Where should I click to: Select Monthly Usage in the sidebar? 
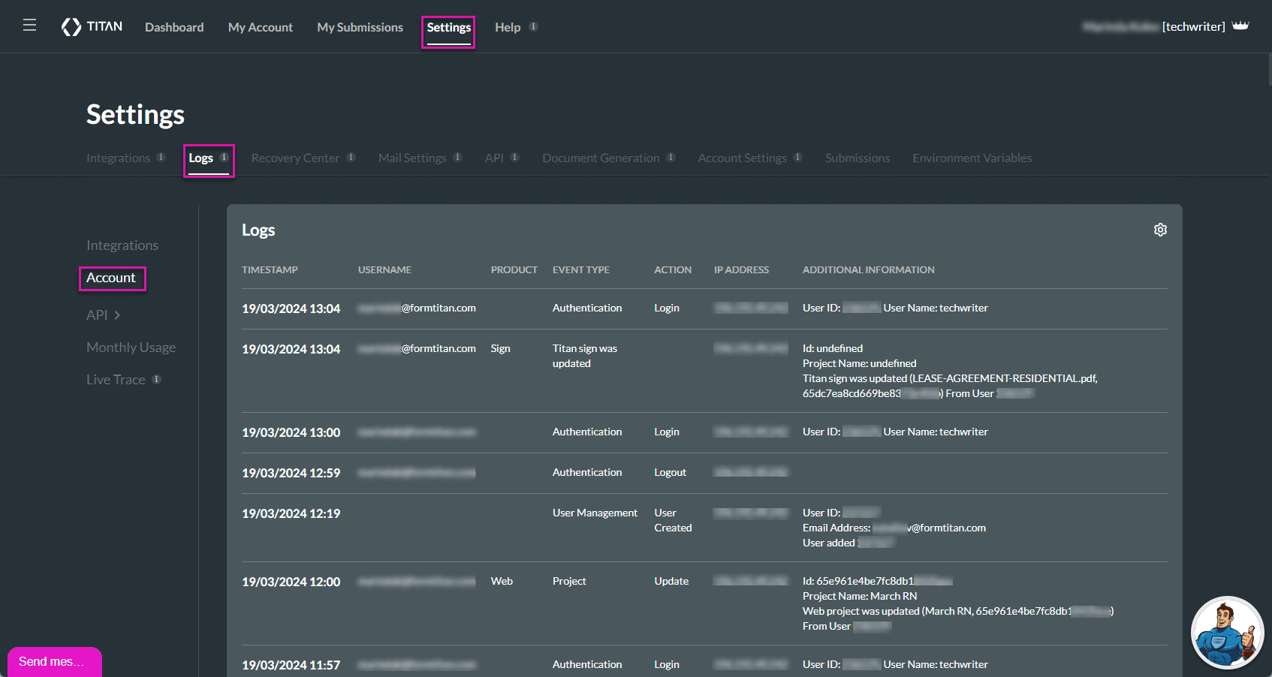pos(131,347)
